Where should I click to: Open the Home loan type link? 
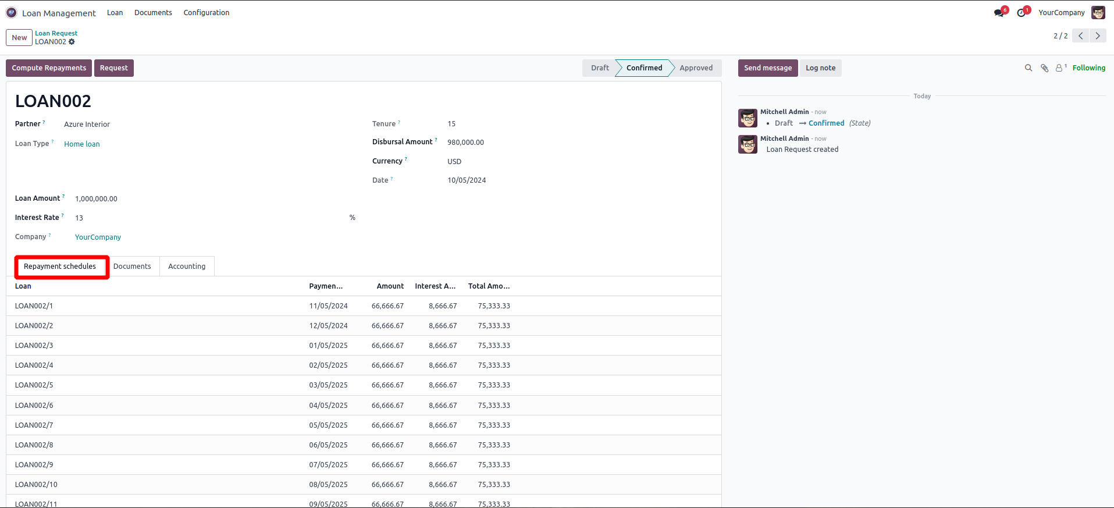82,144
